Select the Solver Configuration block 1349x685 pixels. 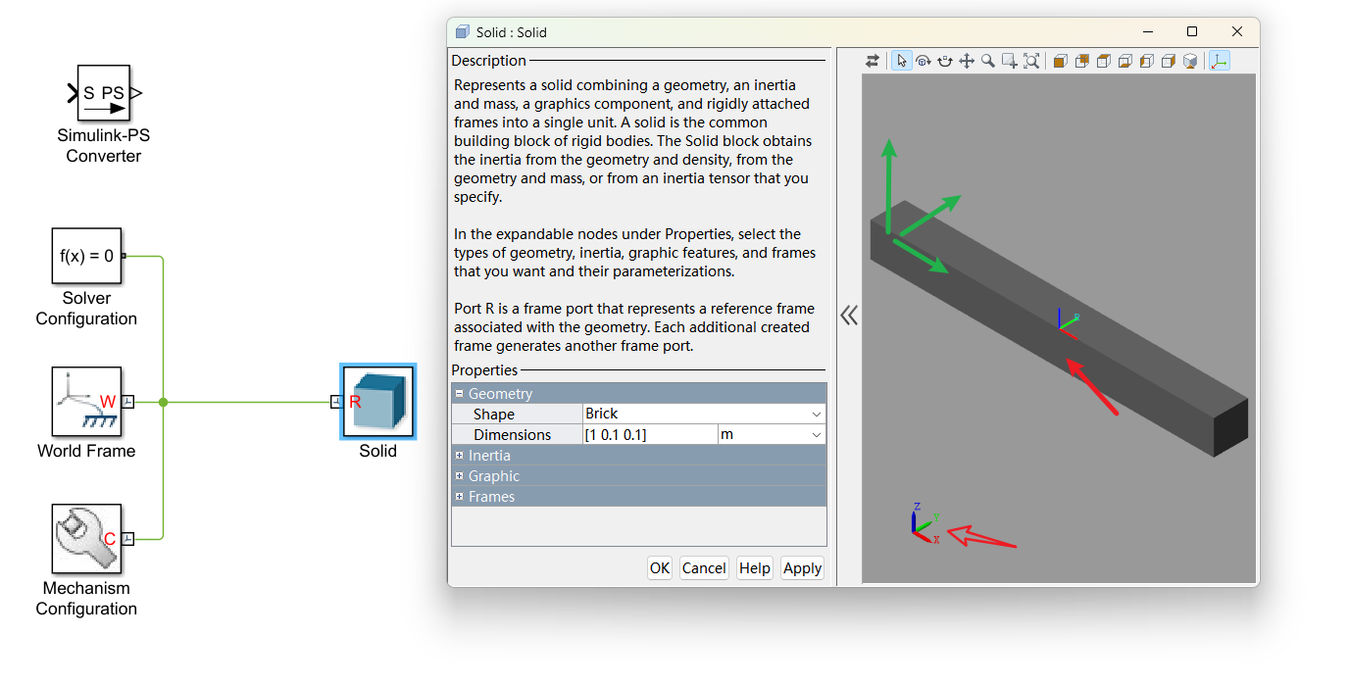[86, 256]
